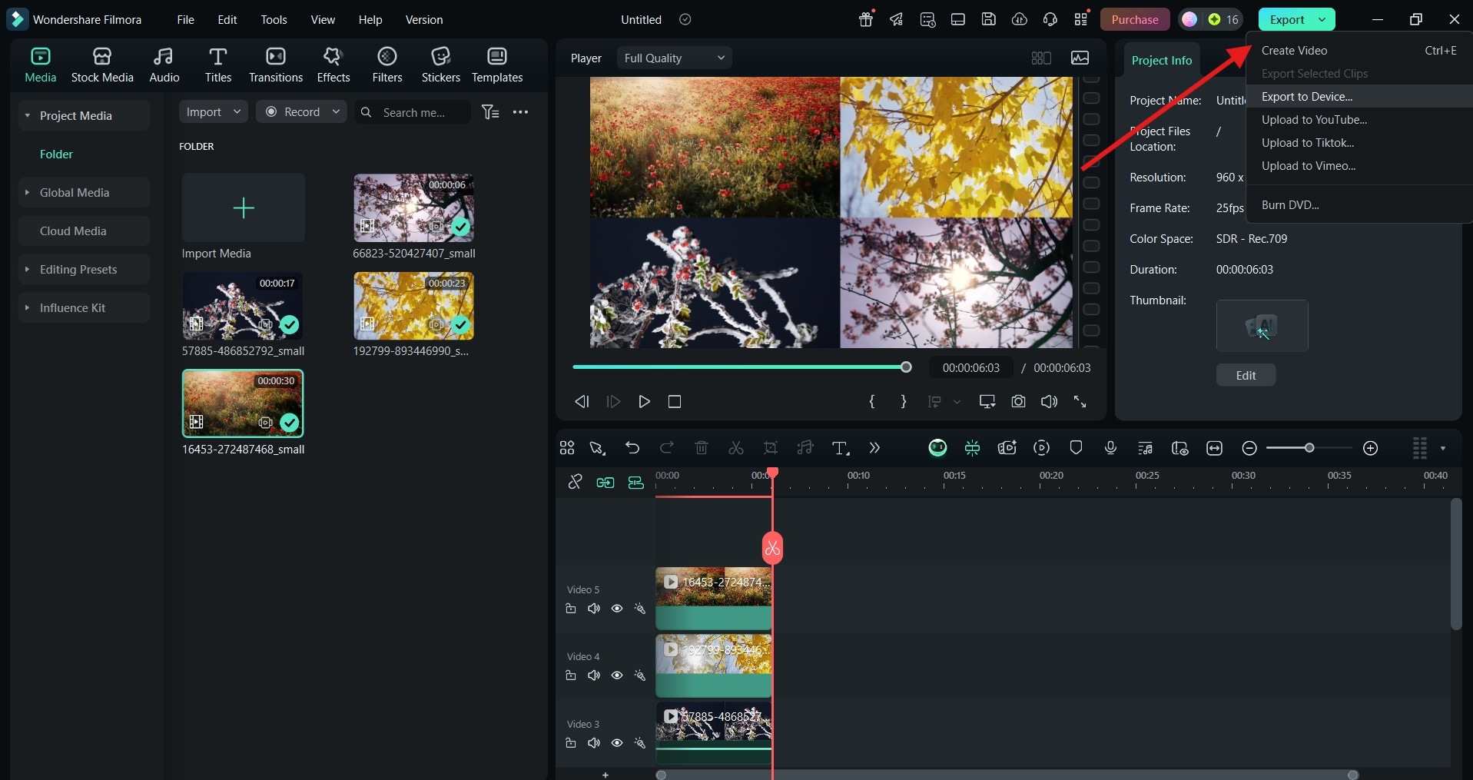Viewport: 1473px width, 780px height.
Task: Click the timeline zoom slider
Action: tap(1309, 448)
